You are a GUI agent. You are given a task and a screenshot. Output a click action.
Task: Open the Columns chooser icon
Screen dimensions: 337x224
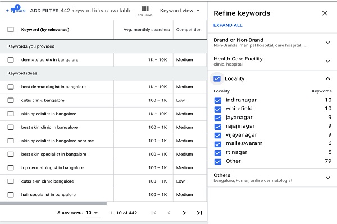[145, 9]
